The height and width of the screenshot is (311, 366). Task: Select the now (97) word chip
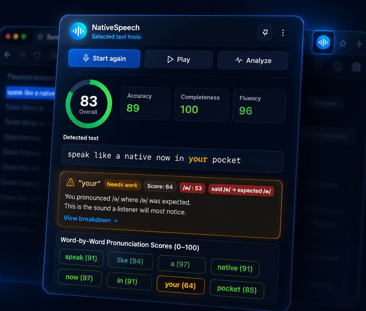(x=79, y=278)
